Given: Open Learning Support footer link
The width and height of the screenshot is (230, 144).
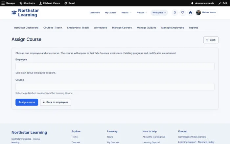Looking at the screenshot, I should pyautogui.click(x=151, y=142).
